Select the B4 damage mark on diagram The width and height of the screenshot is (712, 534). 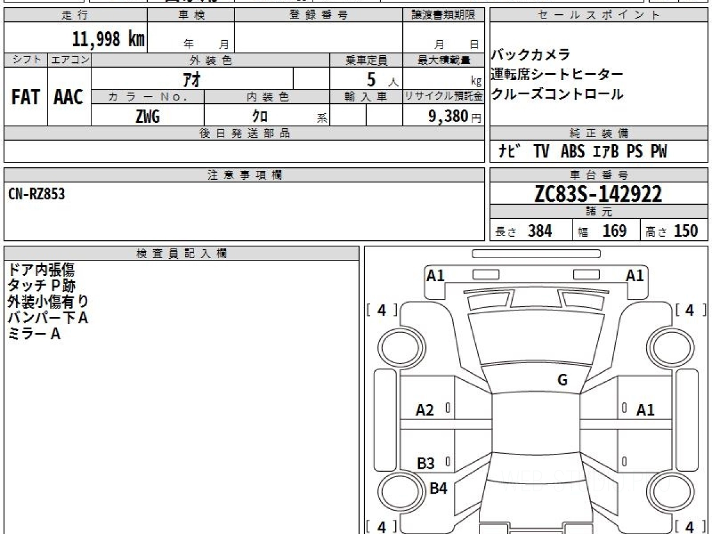click(x=438, y=488)
